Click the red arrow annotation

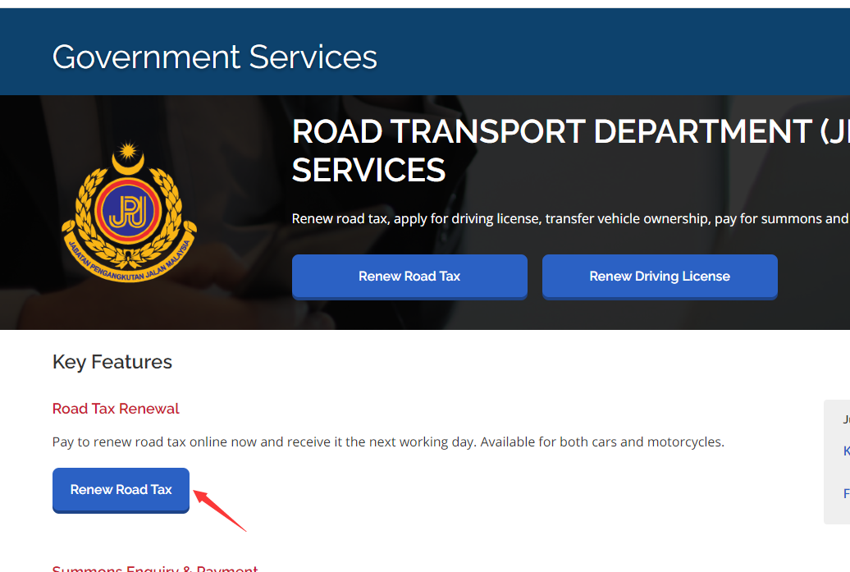220,510
